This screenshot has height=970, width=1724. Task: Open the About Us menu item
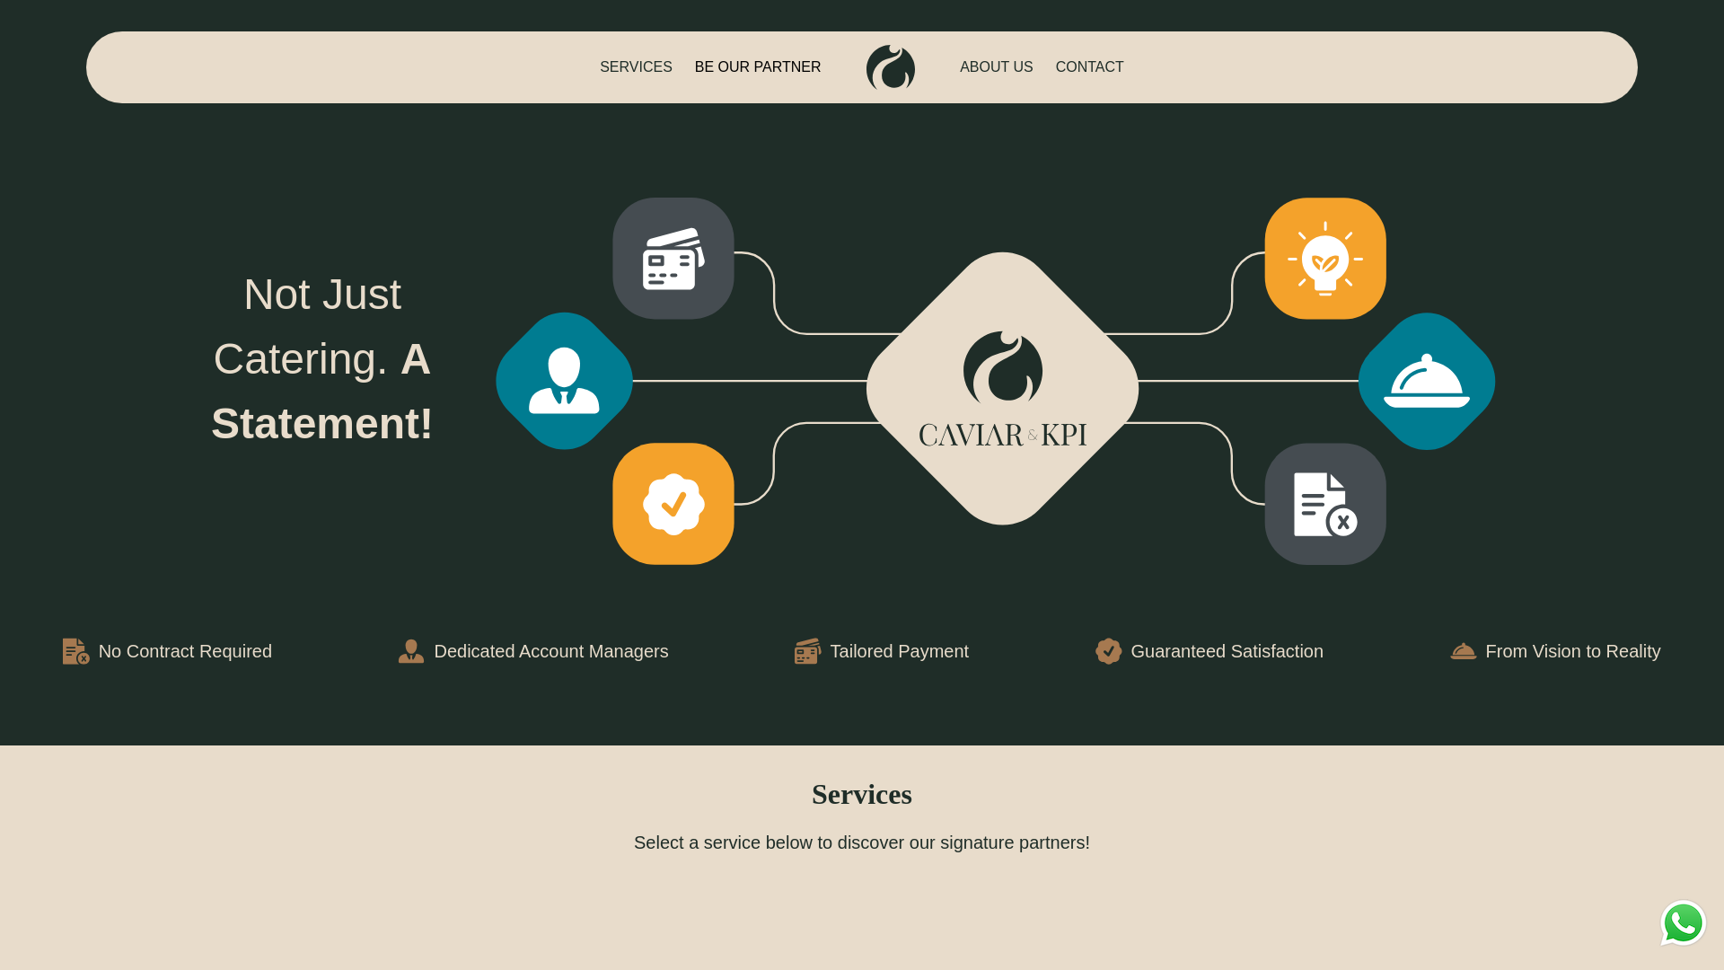tap(997, 67)
